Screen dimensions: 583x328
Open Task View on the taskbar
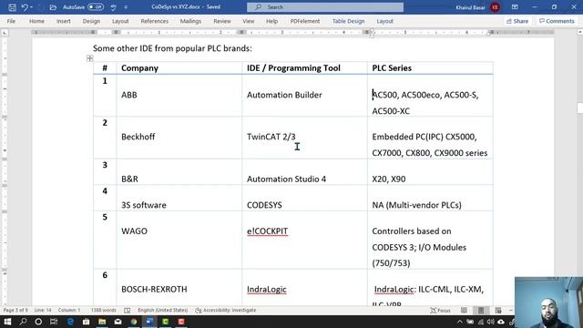point(54,322)
